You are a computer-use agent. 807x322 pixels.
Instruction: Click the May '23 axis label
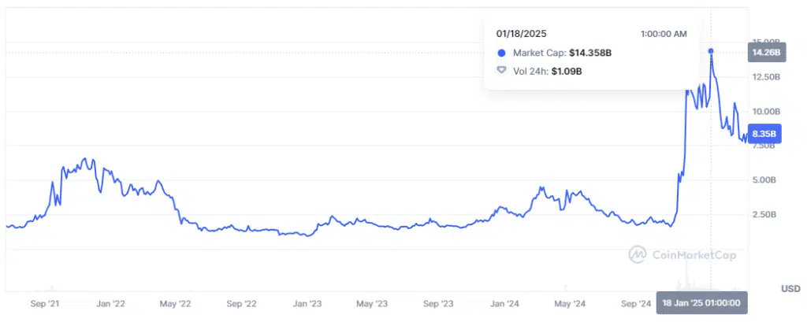coord(372,304)
